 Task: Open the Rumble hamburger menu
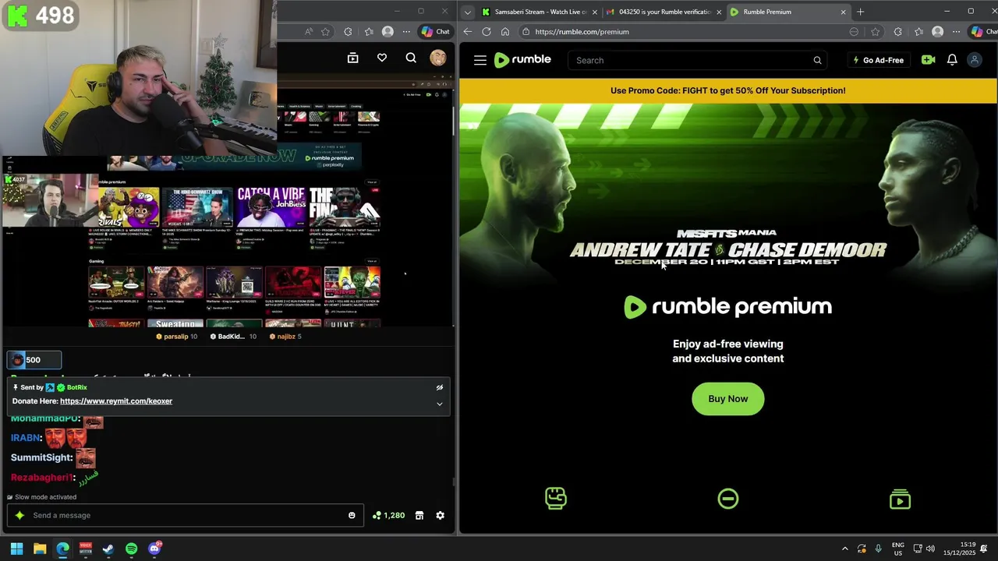480,60
